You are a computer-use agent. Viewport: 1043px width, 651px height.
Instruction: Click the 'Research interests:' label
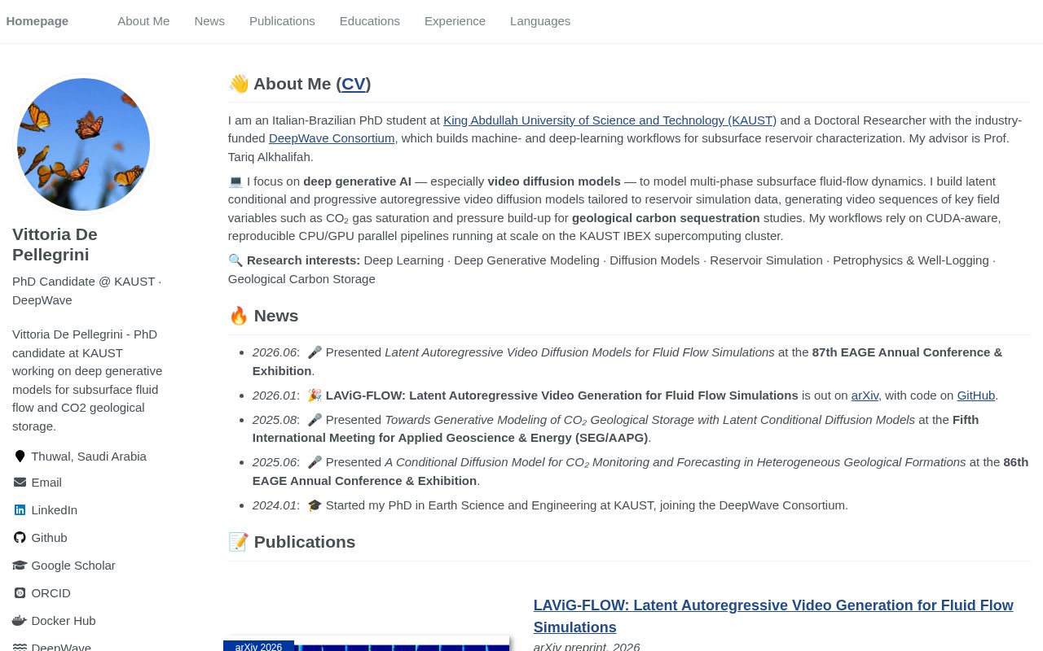pyautogui.click(x=303, y=260)
